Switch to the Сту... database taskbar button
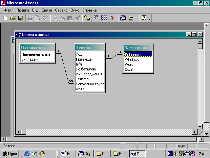Image resolution: width=210 pixels, height=158 pixels. tap(85, 154)
